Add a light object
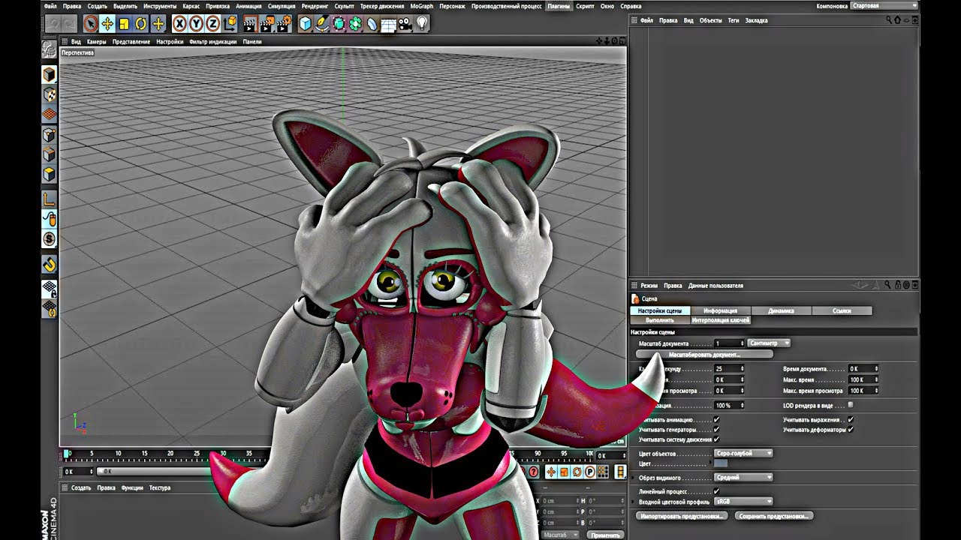The image size is (961, 540). 423,24
